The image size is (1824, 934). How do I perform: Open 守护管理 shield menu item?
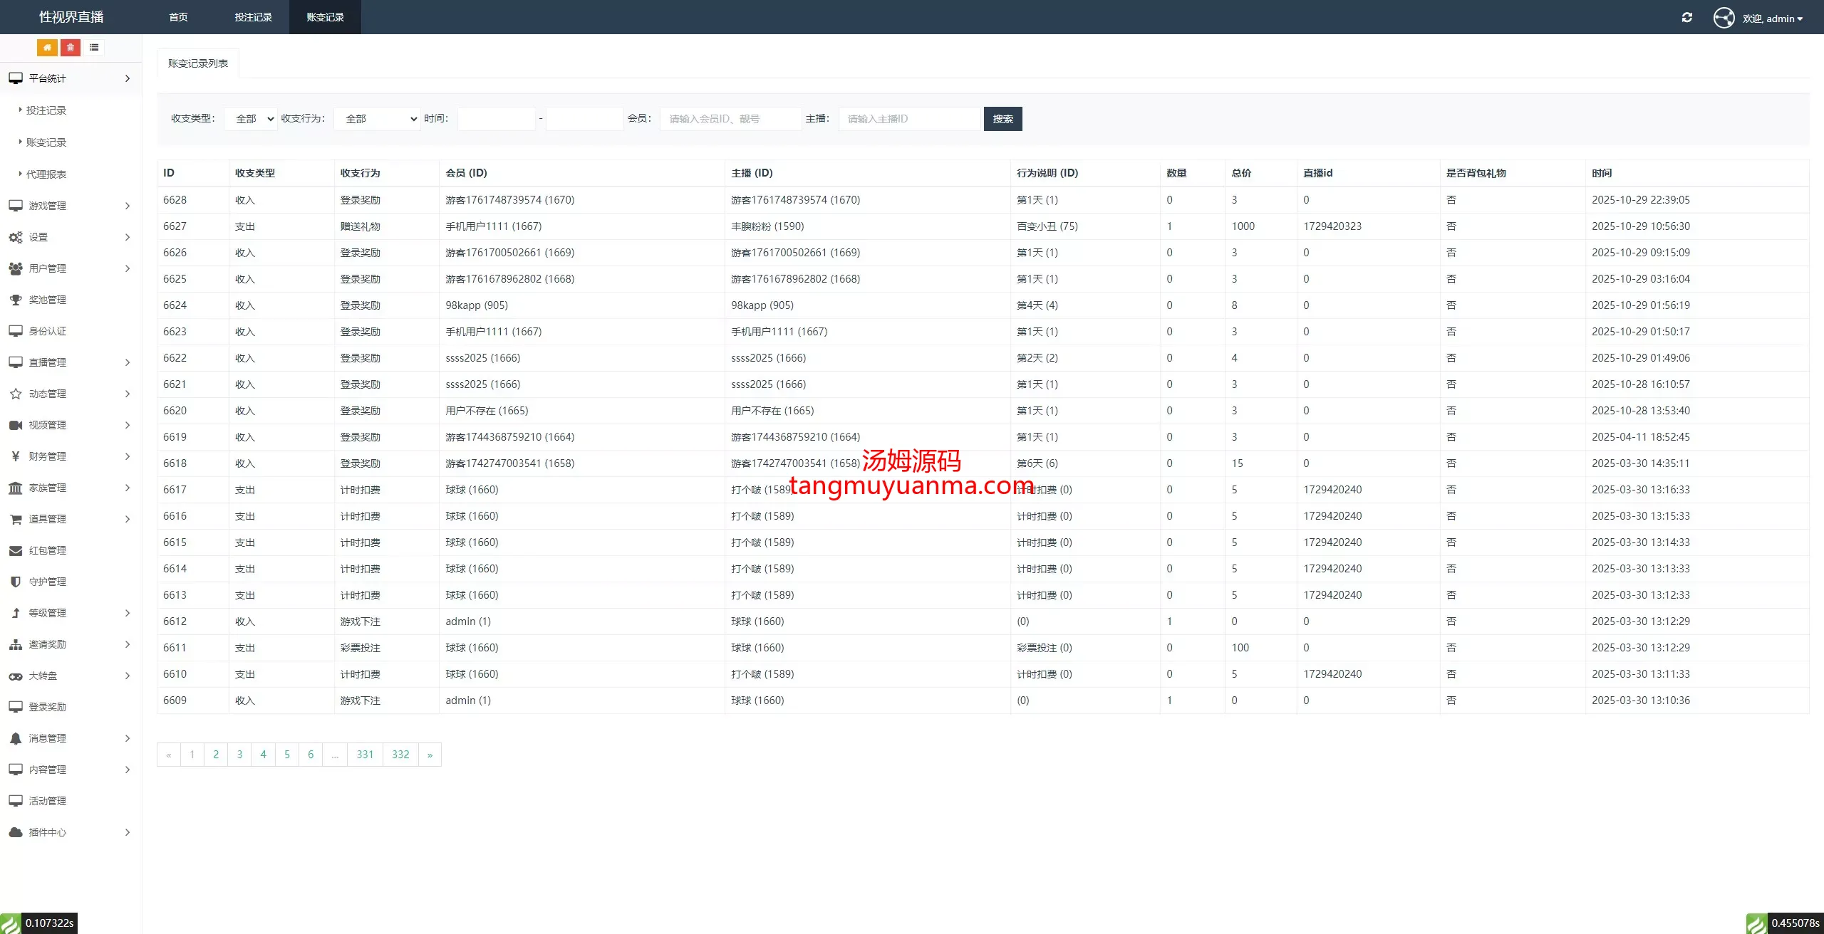(47, 582)
